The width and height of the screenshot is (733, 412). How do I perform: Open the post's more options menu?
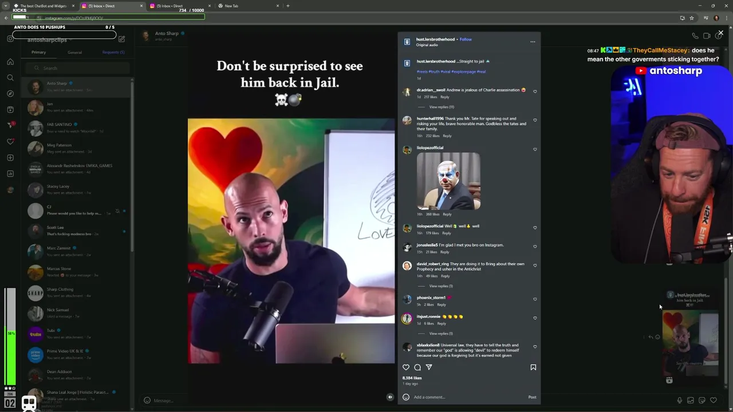point(533,42)
